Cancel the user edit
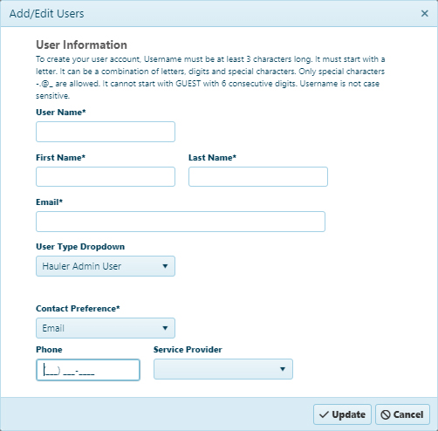The image size is (438, 431). 402,414
